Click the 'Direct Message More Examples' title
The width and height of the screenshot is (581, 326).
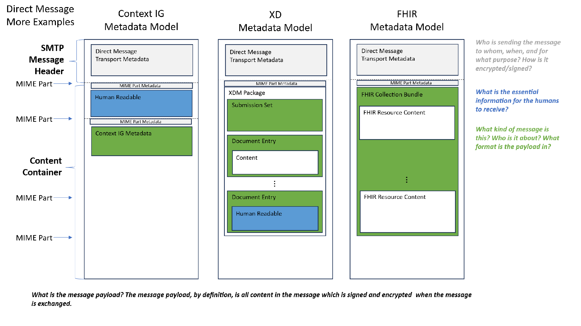pyautogui.click(x=40, y=16)
